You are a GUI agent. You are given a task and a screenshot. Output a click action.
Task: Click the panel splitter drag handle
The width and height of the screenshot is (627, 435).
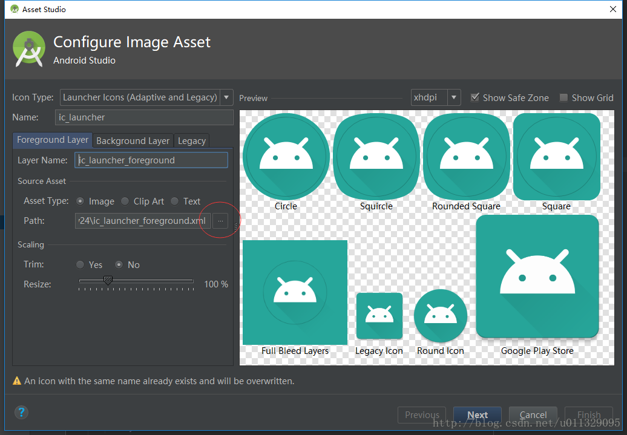point(236,227)
